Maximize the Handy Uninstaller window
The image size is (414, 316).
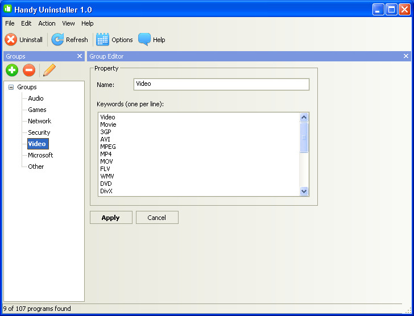[391, 10]
